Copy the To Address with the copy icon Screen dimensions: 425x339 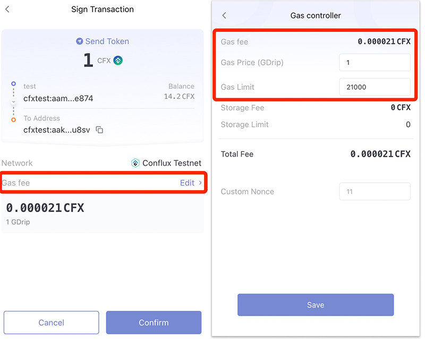click(x=99, y=130)
